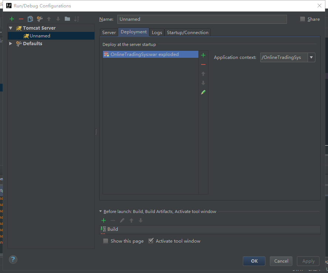Click the red remove configuration minus icon
This screenshot has height=273, width=328.
[x=21, y=19]
